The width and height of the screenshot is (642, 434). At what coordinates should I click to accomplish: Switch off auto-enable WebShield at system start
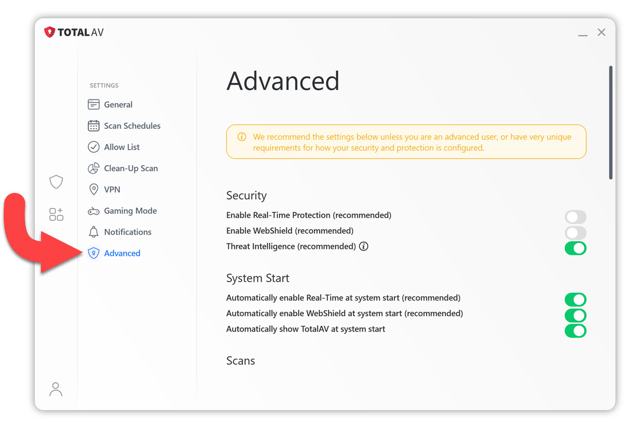coord(575,315)
